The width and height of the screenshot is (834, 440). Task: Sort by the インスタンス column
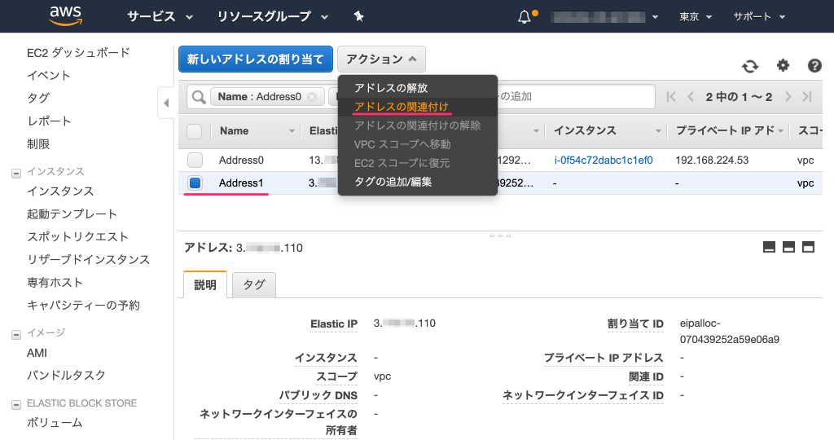[x=606, y=131]
